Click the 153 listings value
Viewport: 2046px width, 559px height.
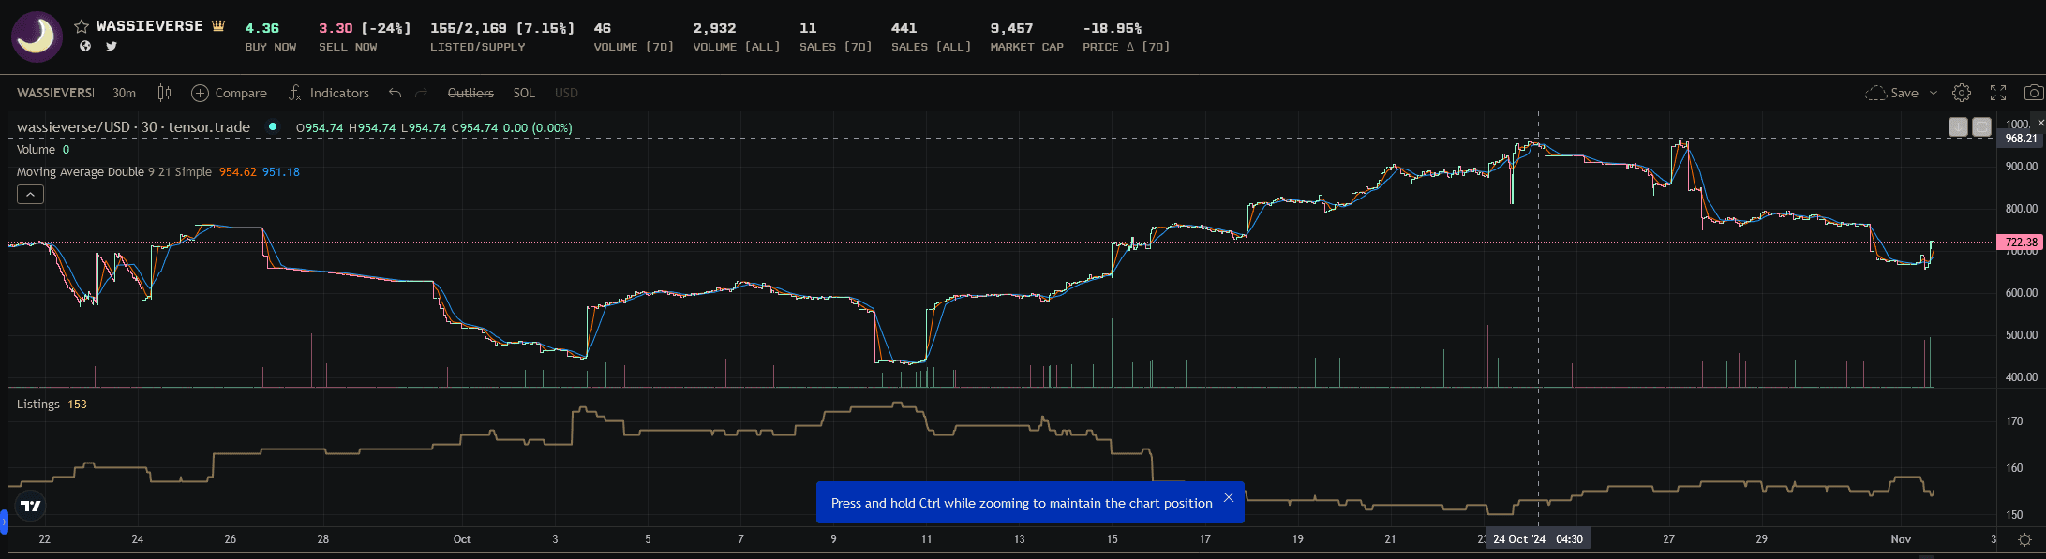pos(77,405)
